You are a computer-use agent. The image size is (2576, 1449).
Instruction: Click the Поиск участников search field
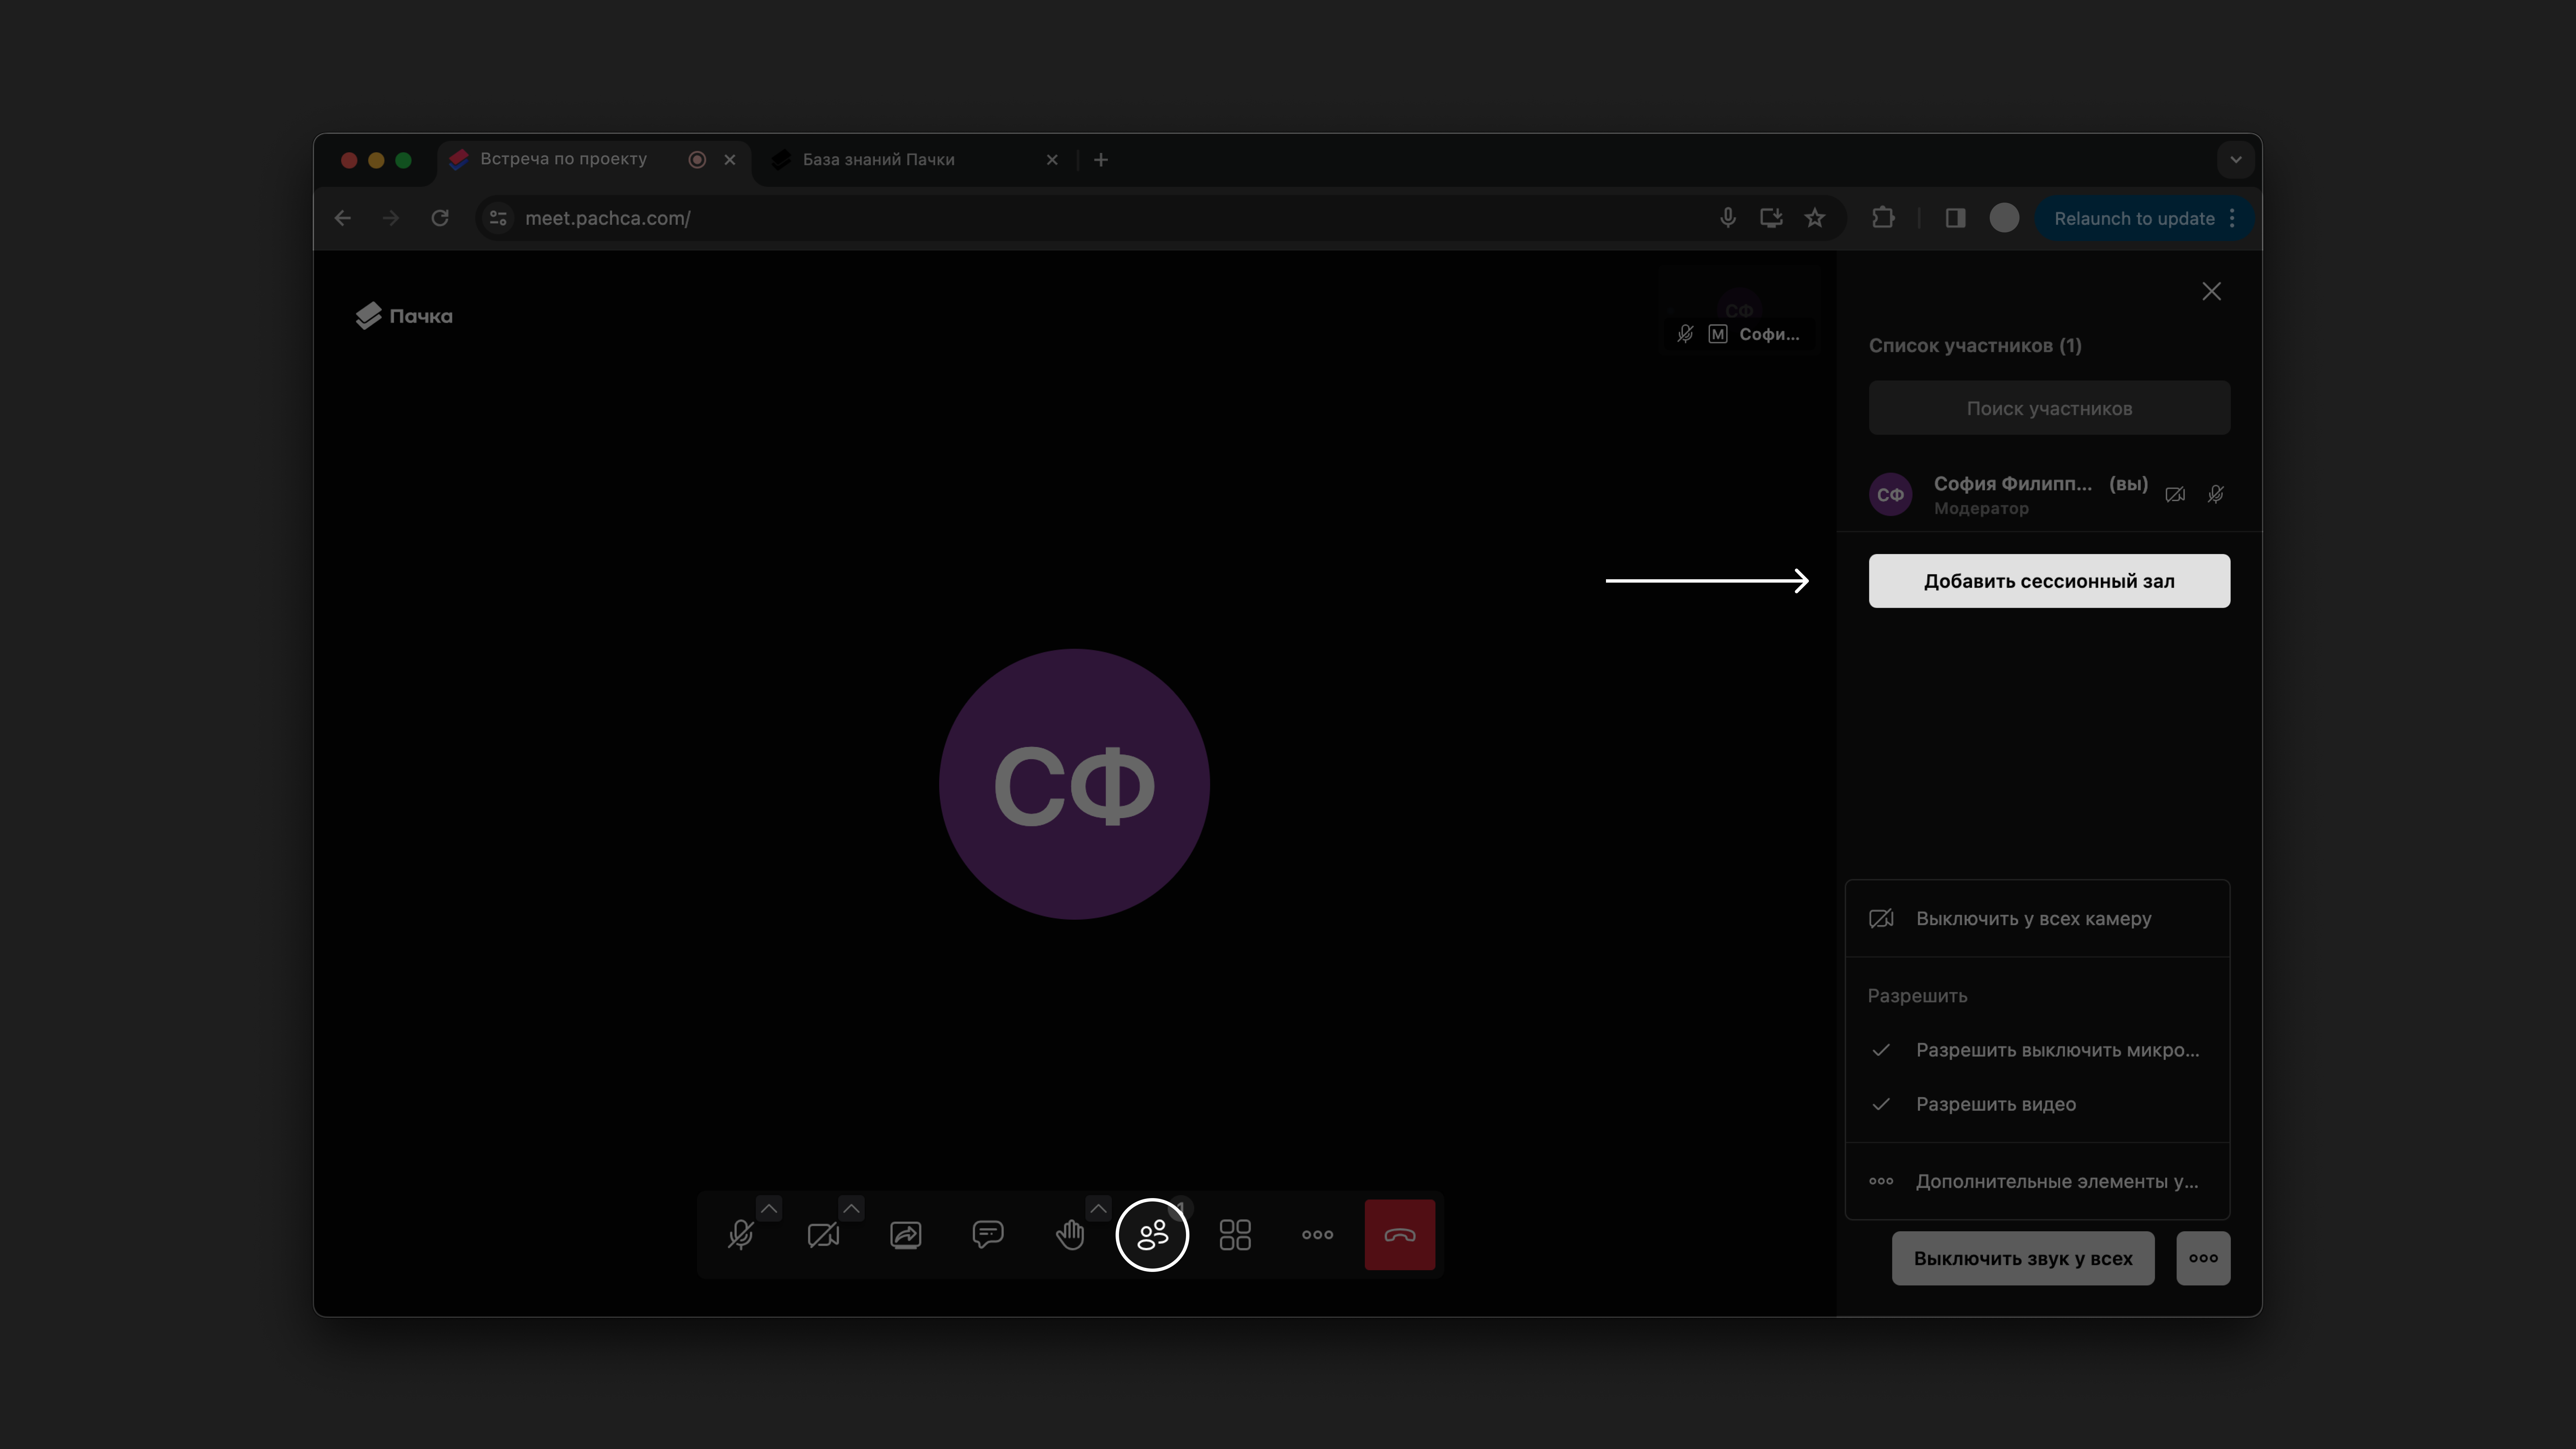pos(2049,408)
